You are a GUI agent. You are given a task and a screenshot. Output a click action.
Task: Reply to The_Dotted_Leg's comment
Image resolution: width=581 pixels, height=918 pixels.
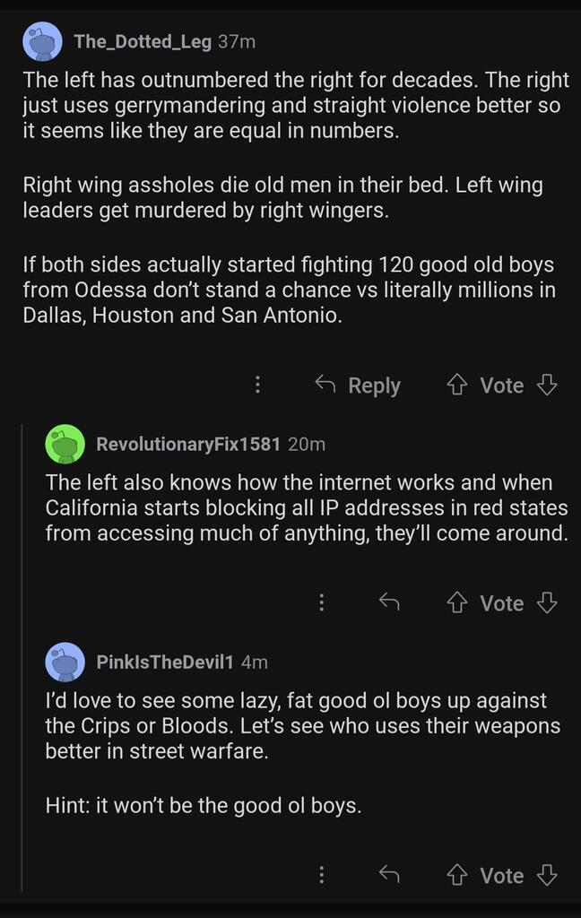359,385
